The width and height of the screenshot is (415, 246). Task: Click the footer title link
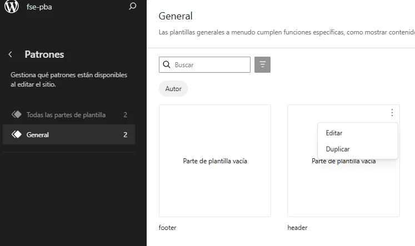168,228
